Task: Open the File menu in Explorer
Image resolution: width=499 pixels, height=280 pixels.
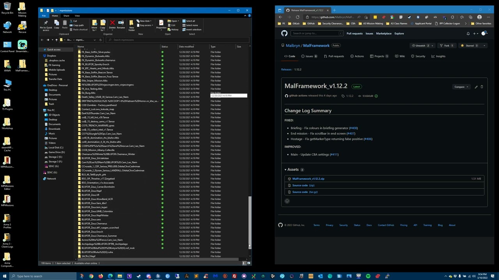Action: (44, 16)
